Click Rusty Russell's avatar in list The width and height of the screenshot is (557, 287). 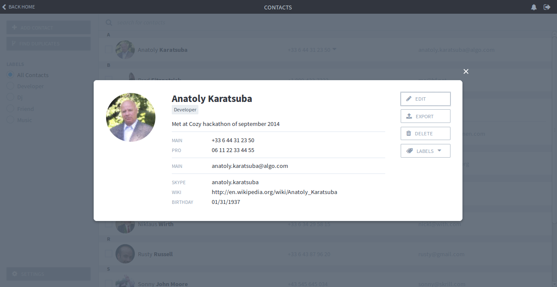click(x=125, y=254)
